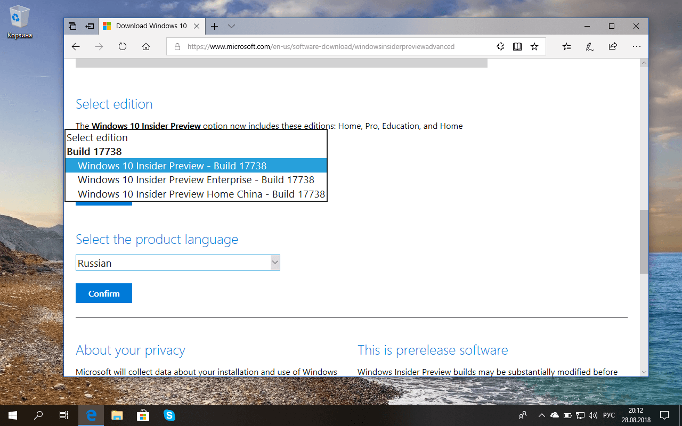Open Microsoft Store from the taskbar
Screen dimensions: 682x426
click(143, 415)
